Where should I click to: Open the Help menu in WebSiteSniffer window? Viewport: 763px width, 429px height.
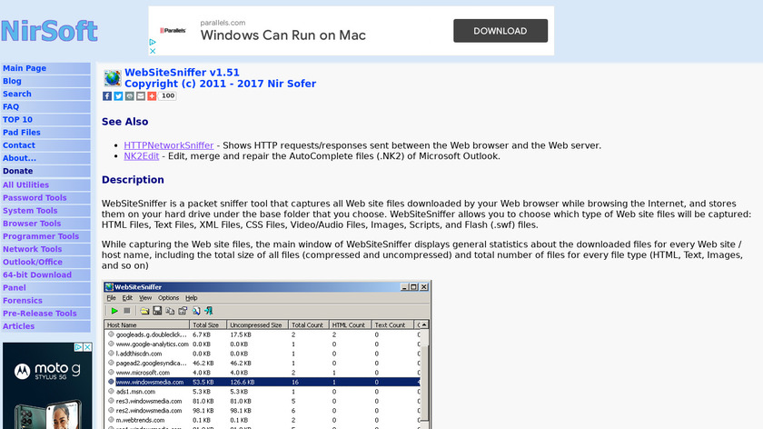(x=192, y=298)
